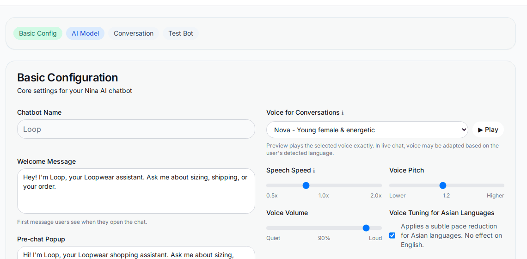This screenshot has height=259, width=527.
Task: Open the Conversation tab
Action: (134, 33)
